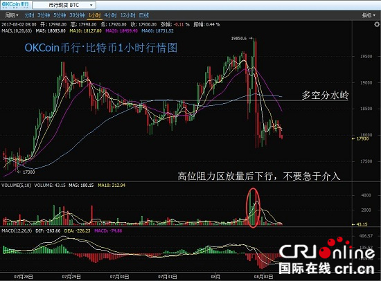Click the MA60 indicator label
381x281 pixels.
[157, 31]
